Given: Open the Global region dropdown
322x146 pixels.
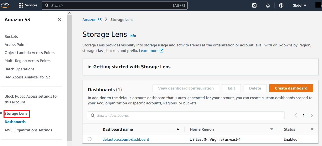Looking at the screenshot, I should coord(299,5).
